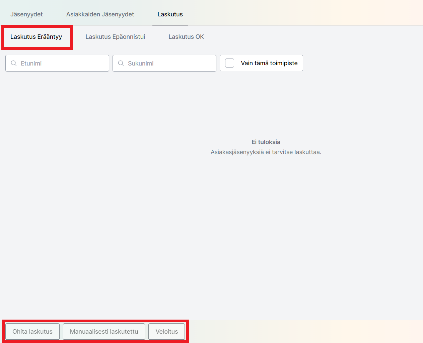The image size is (423, 343).
Task: Select the Laskutus Erääntyy sub-tab
Action: point(36,37)
